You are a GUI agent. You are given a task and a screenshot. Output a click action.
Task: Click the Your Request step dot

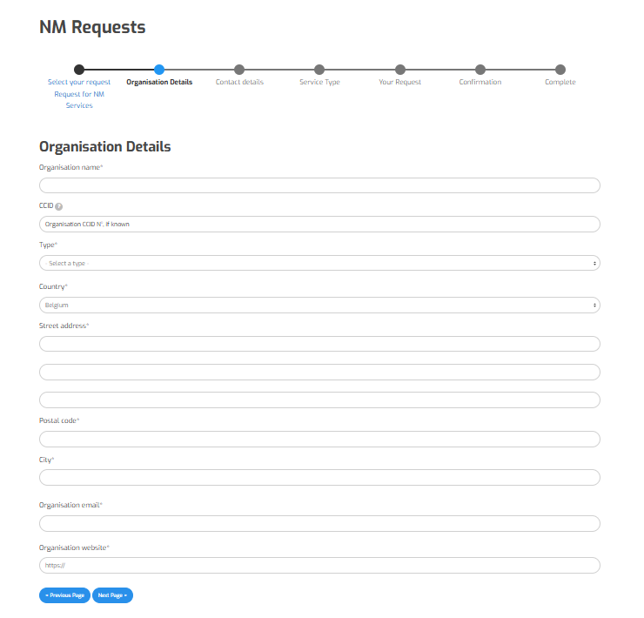[400, 70]
